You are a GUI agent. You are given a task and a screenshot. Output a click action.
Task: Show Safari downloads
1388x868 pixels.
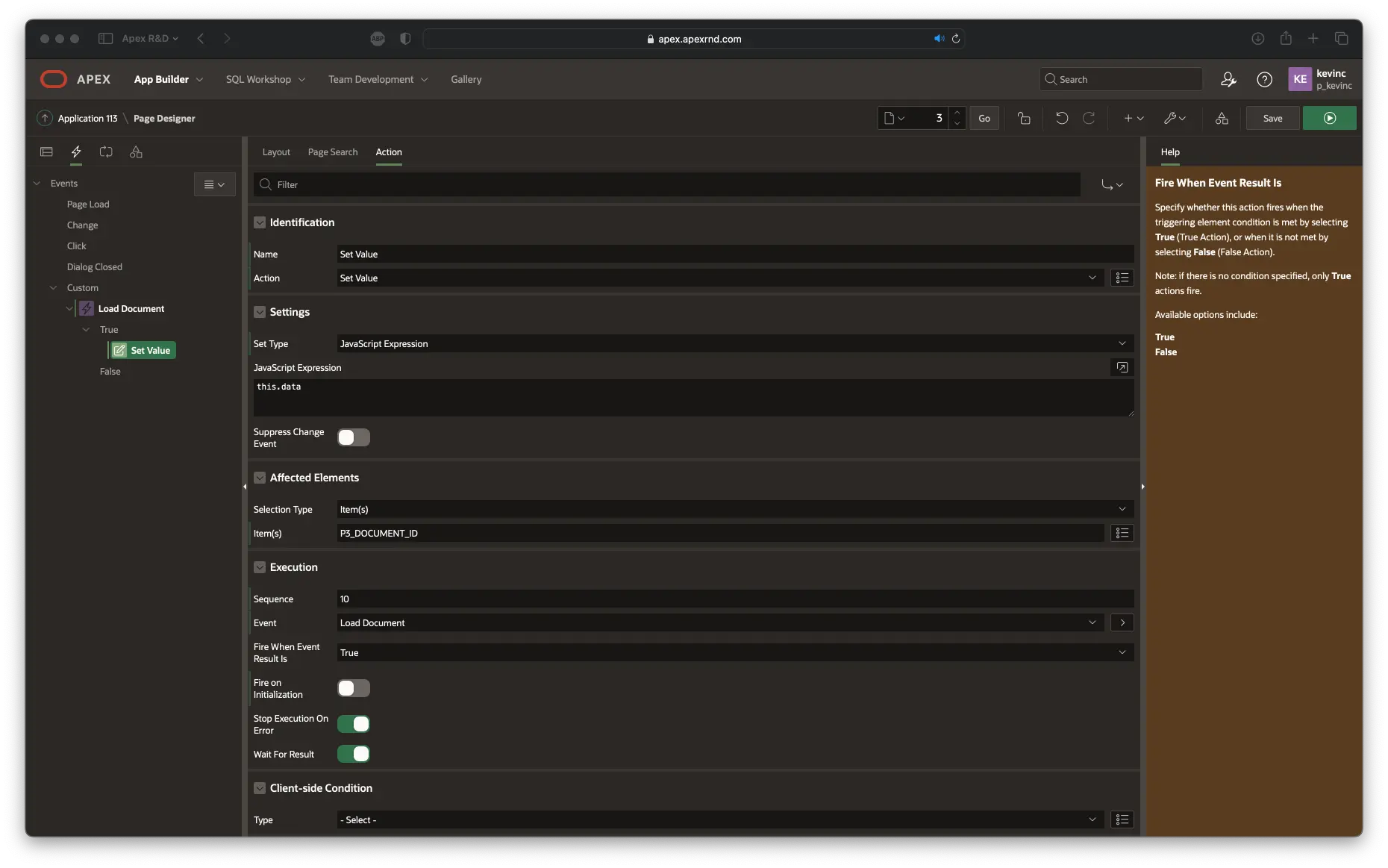[1257, 38]
